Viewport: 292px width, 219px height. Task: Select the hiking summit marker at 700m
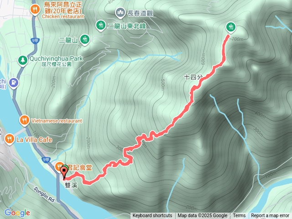point(231,27)
